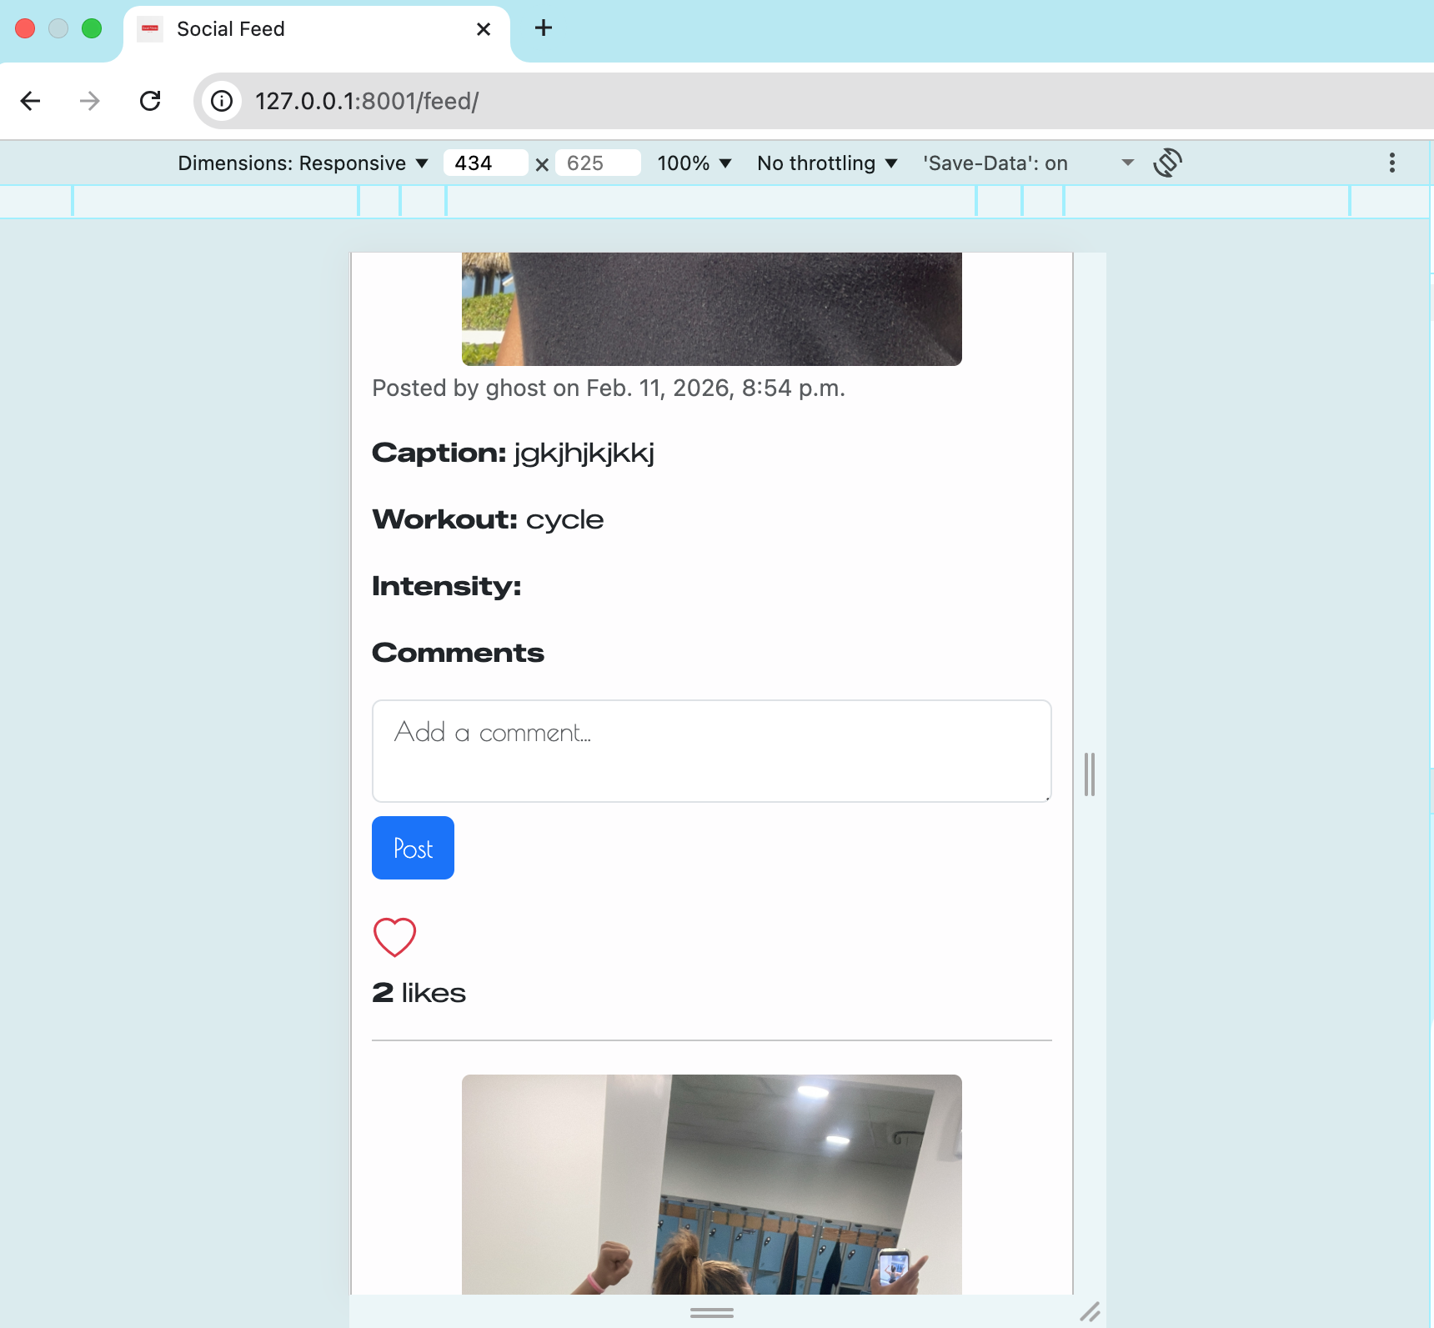Click the red heart like icon
The width and height of the screenshot is (1434, 1328).
click(394, 936)
